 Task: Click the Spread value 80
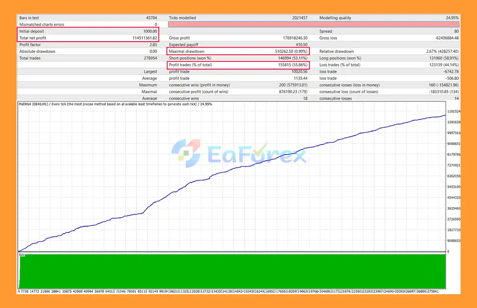456,31
